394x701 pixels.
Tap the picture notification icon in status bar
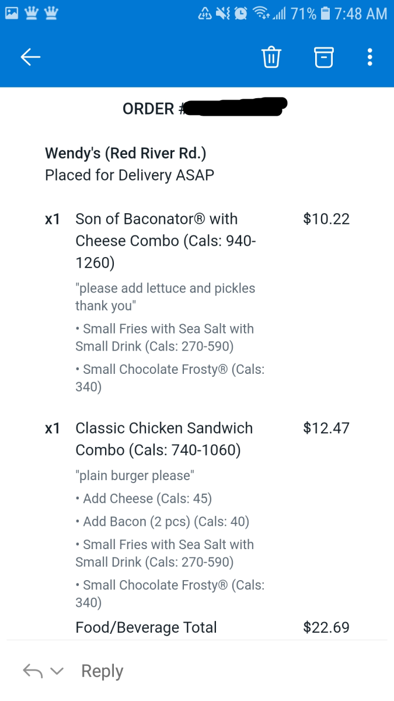(12, 13)
